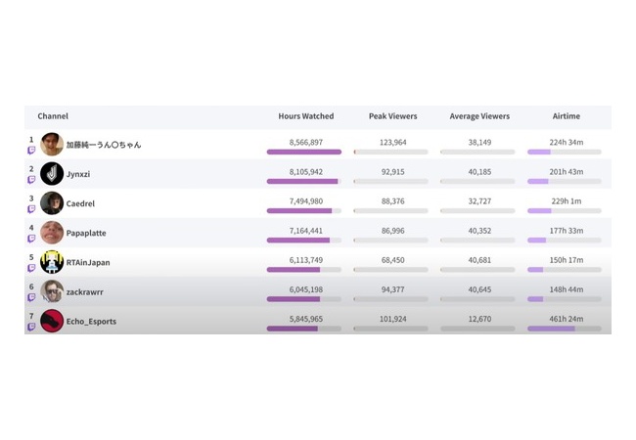Image resolution: width=636 pixels, height=440 pixels.
Task: Sort by the Airtime column header
Action: [x=567, y=116]
